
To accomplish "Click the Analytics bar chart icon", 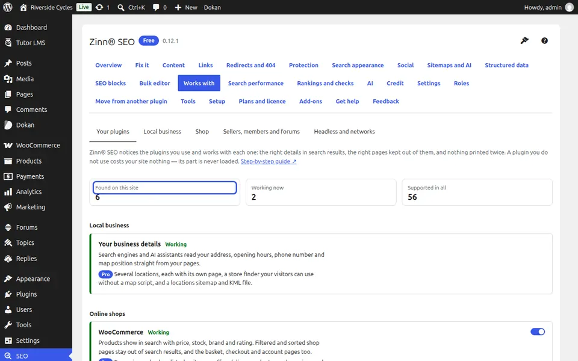I will (8, 192).
